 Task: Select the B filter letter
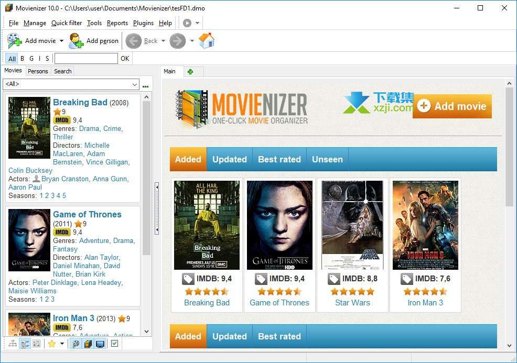click(x=23, y=59)
